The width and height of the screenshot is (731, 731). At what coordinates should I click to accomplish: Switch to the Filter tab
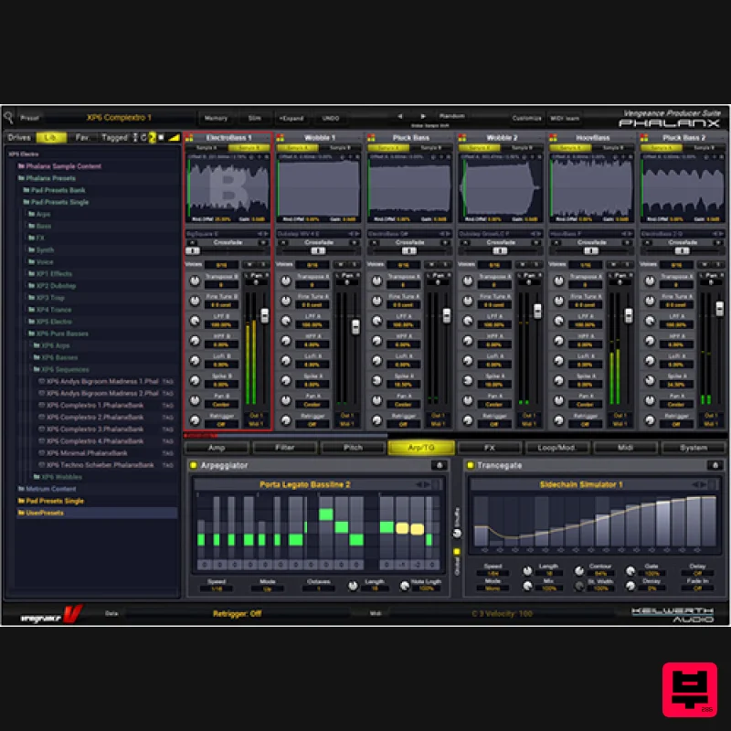(285, 448)
